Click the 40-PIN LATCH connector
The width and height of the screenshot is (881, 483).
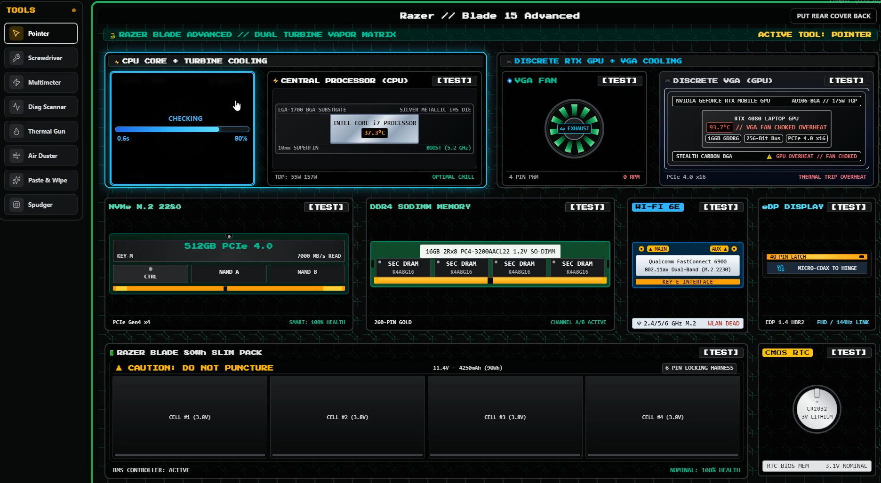point(817,257)
